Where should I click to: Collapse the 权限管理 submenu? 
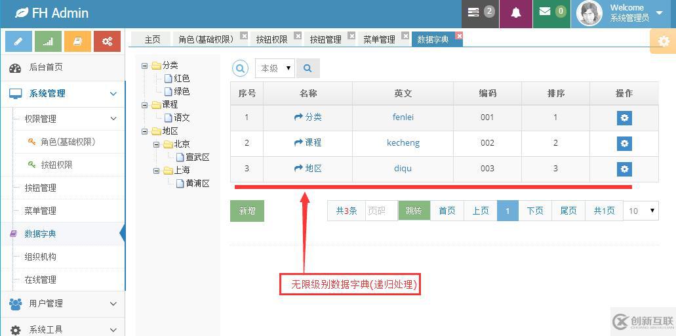coord(70,119)
